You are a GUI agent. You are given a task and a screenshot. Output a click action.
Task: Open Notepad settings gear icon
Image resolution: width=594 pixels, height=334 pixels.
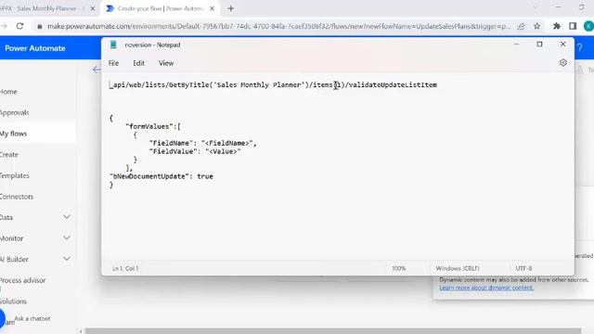pos(563,63)
